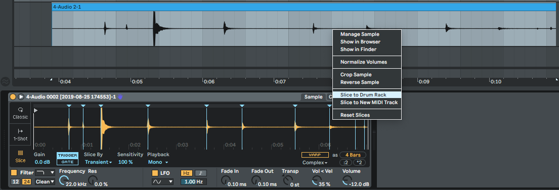This screenshot has width=559, height=190.
Task: Choose Slice to Drum Rack
Action: 367,94
